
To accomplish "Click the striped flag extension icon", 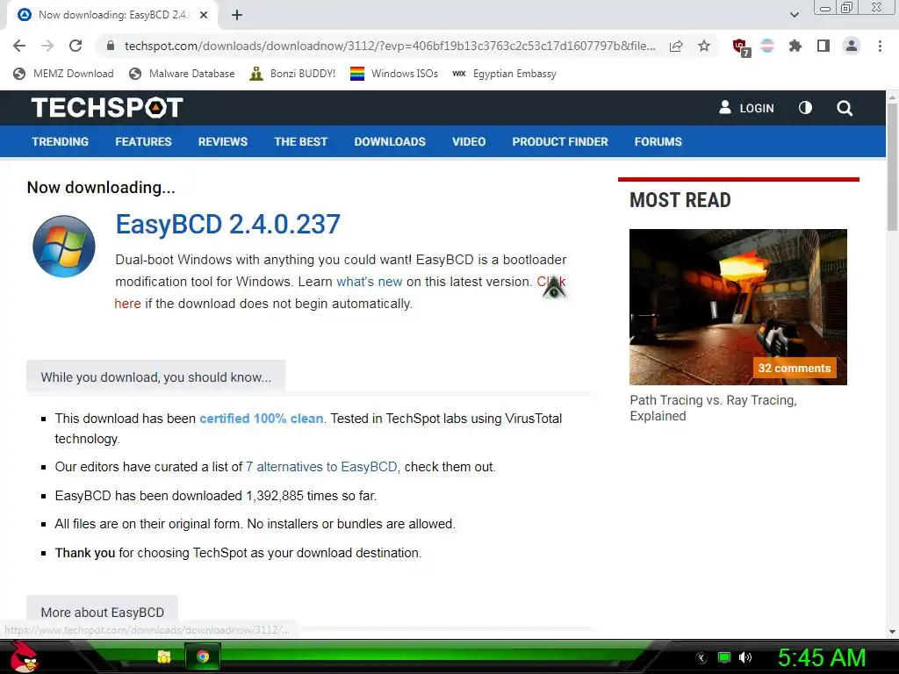I will click(x=767, y=46).
